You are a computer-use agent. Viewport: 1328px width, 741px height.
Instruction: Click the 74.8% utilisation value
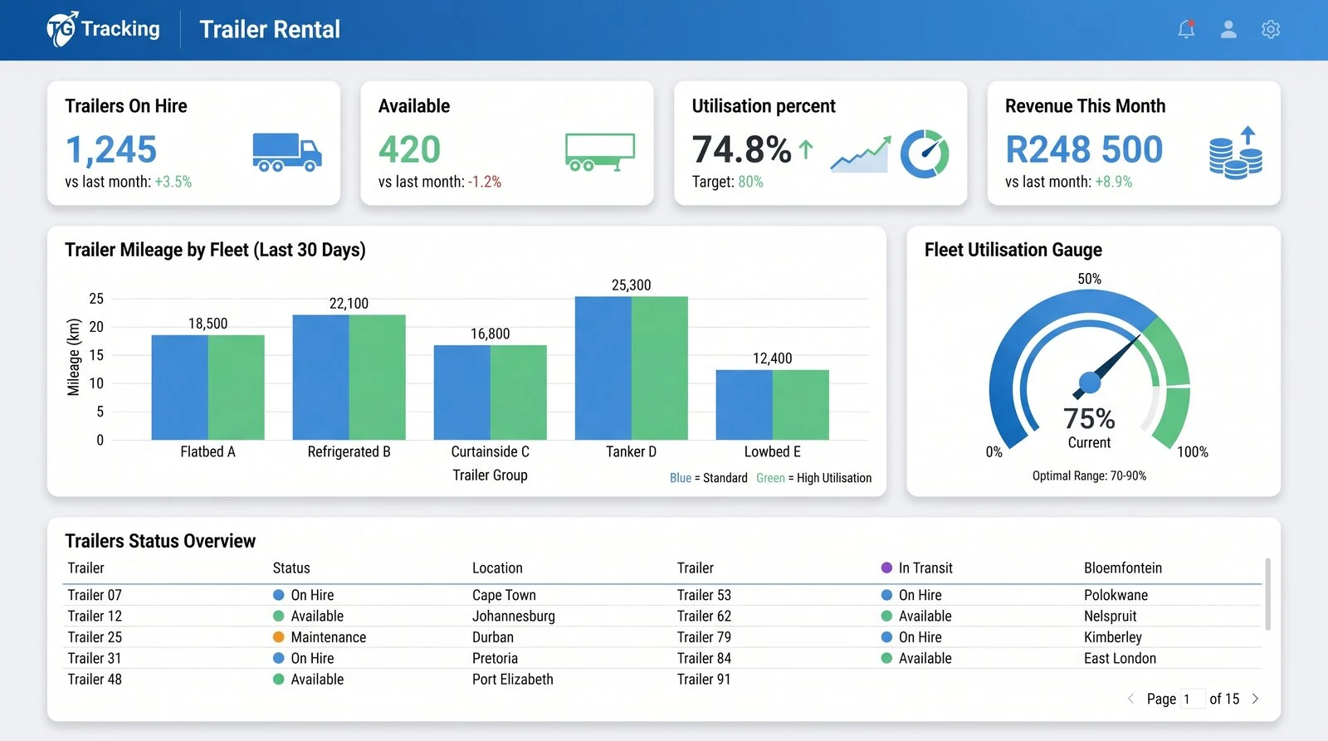tap(742, 150)
